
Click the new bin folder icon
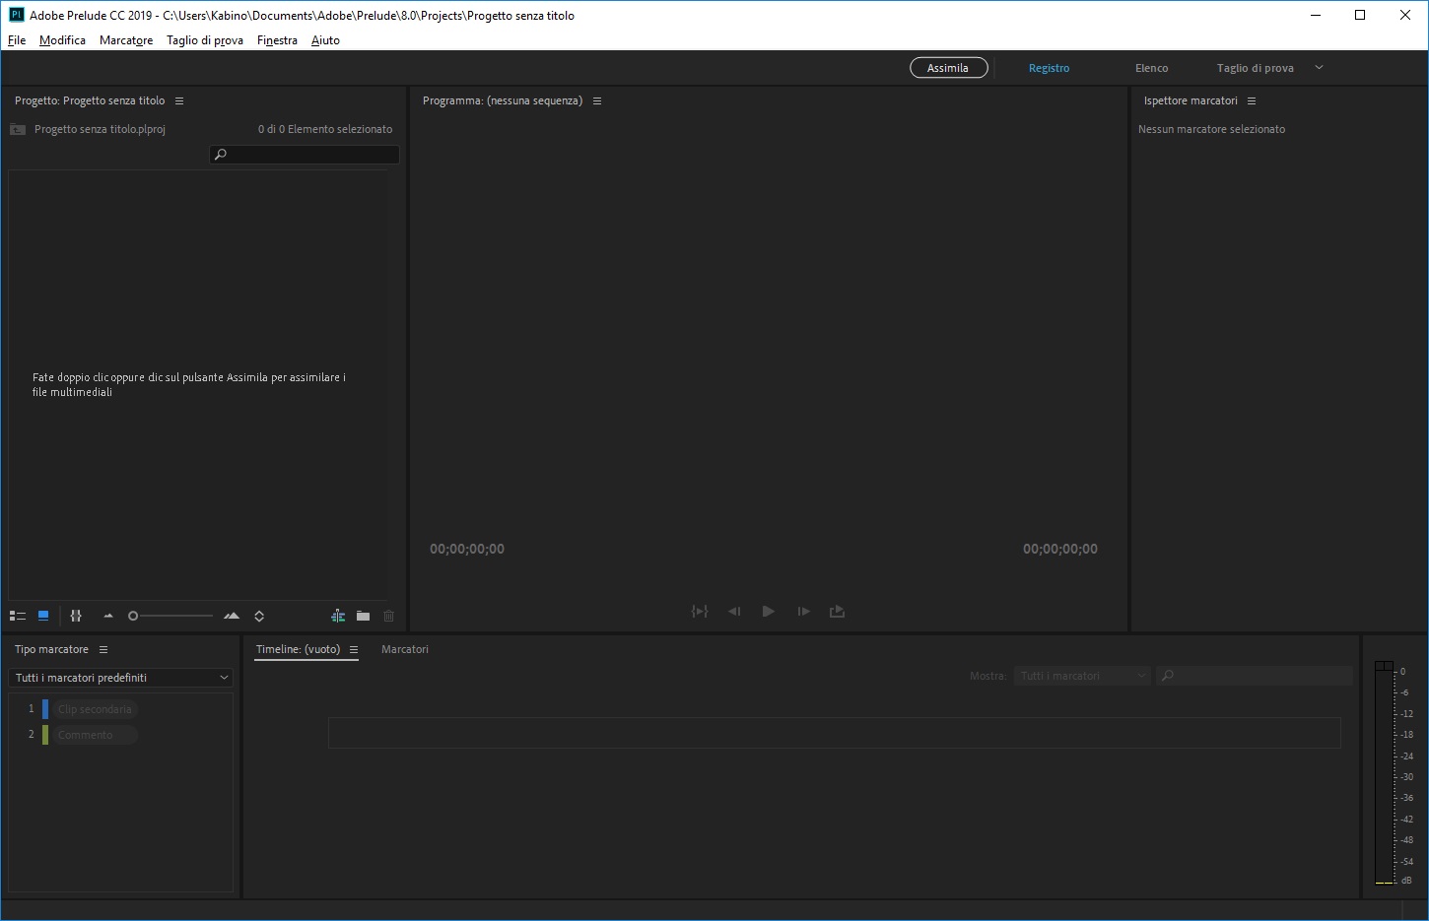(364, 616)
